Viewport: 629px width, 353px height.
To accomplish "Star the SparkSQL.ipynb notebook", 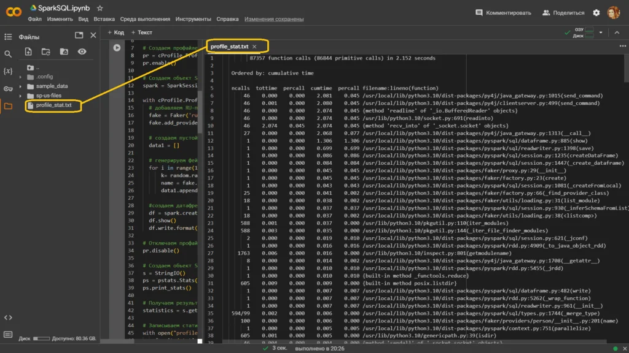I will pyautogui.click(x=100, y=8).
